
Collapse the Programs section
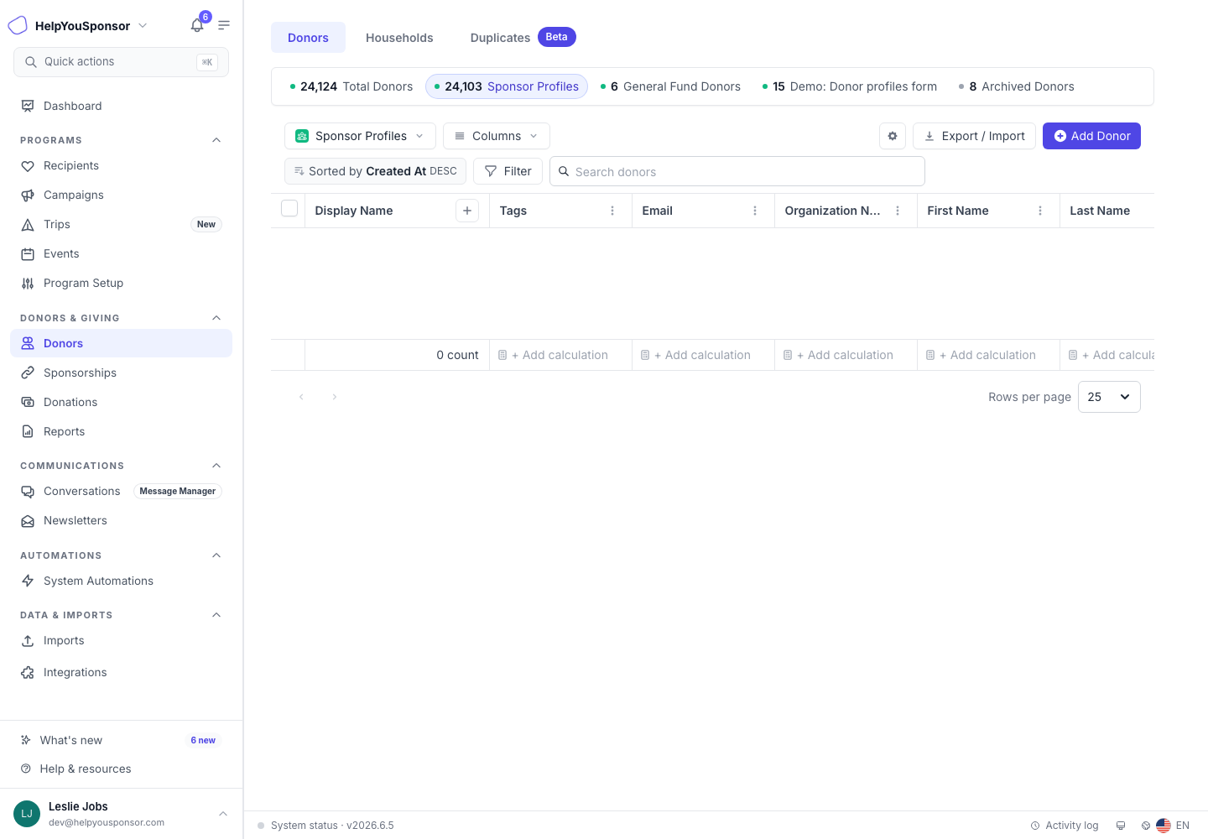click(x=216, y=140)
